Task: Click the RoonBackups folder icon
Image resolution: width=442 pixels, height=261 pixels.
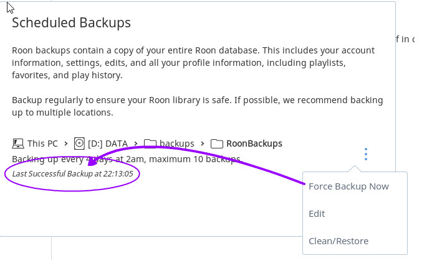Action: click(217, 144)
